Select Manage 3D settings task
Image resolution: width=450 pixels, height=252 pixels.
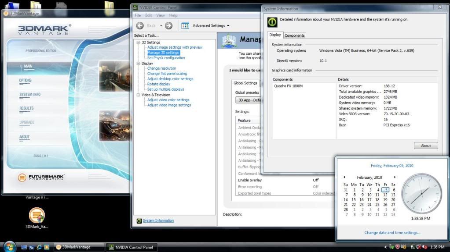tap(163, 53)
